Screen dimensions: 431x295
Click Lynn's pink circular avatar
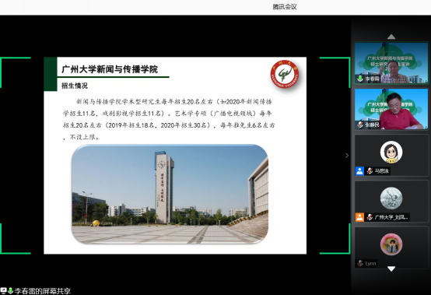pyautogui.click(x=391, y=244)
